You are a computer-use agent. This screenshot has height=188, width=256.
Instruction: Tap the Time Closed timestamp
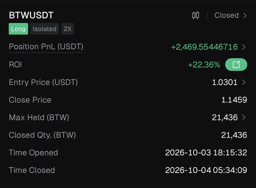[206, 170]
